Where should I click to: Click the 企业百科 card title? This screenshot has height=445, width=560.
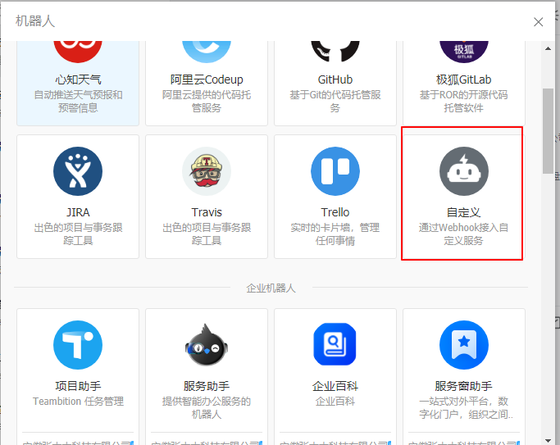(x=335, y=386)
